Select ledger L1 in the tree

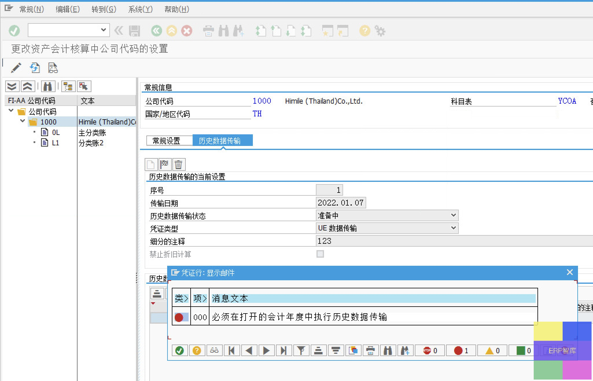pyautogui.click(x=55, y=143)
